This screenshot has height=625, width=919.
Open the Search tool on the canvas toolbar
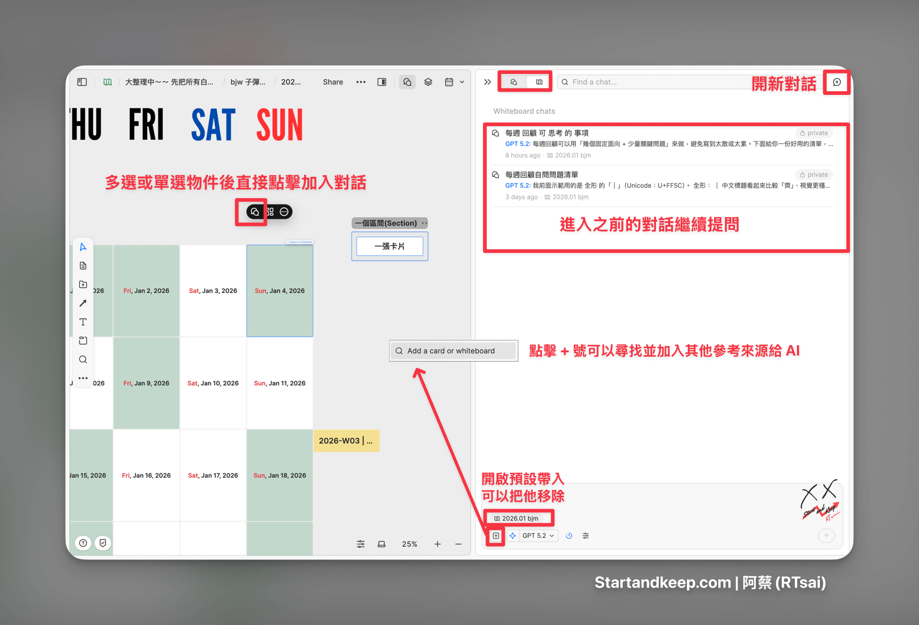[x=83, y=359]
